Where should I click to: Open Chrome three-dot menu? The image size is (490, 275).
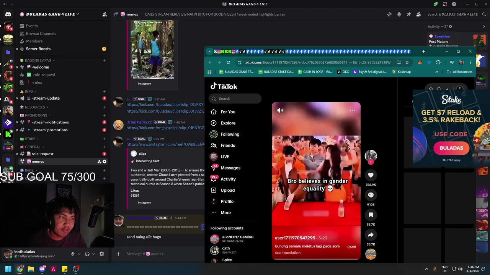coord(470,62)
